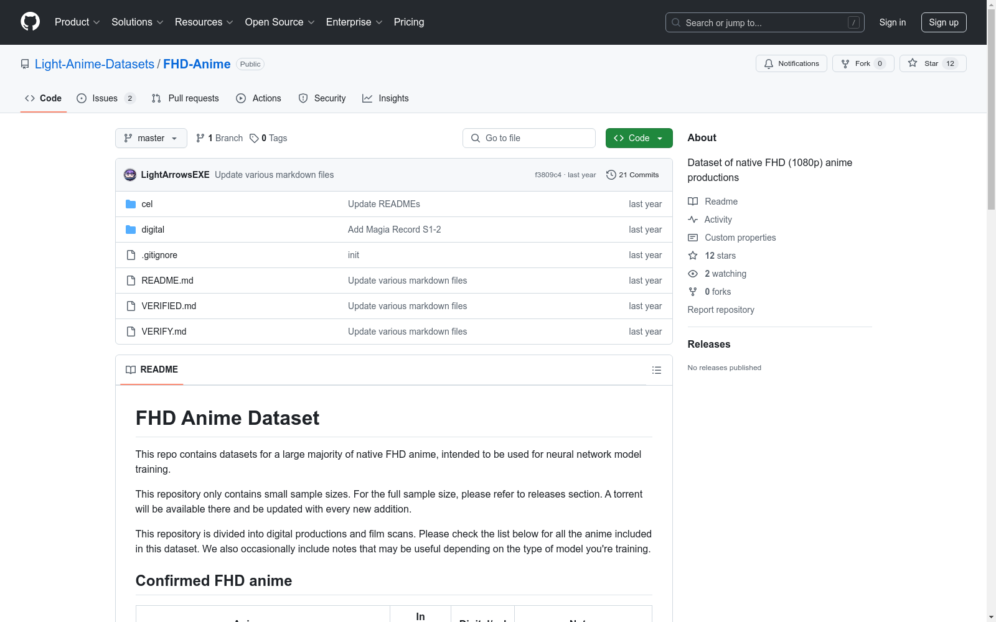Open the FHD-Anime repository link
The height and width of the screenshot is (622, 996).
click(x=197, y=64)
